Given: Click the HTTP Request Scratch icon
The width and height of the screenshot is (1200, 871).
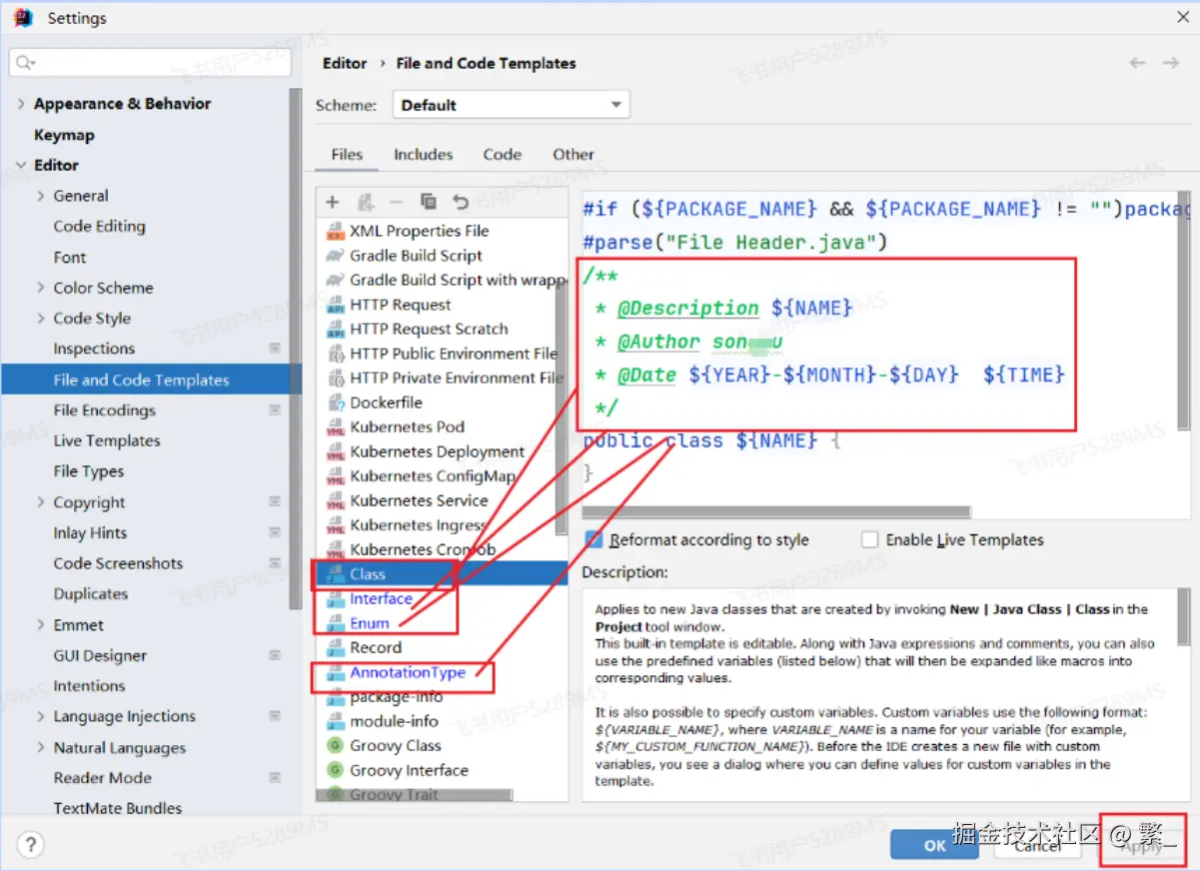Looking at the screenshot, I should pos(336,330).
